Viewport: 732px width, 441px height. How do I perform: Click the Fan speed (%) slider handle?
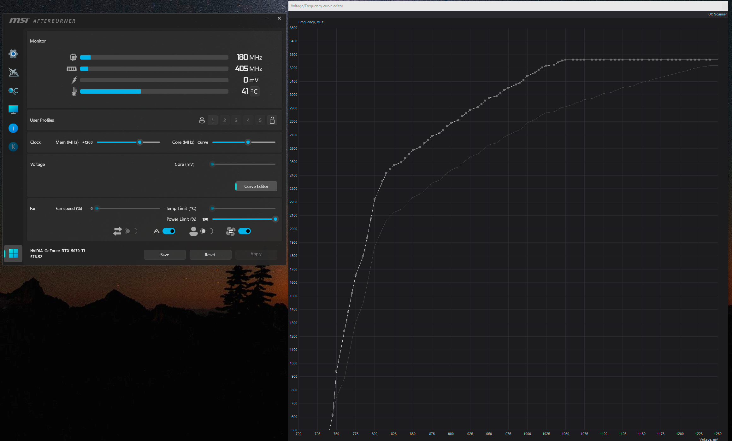coord(97,208)
